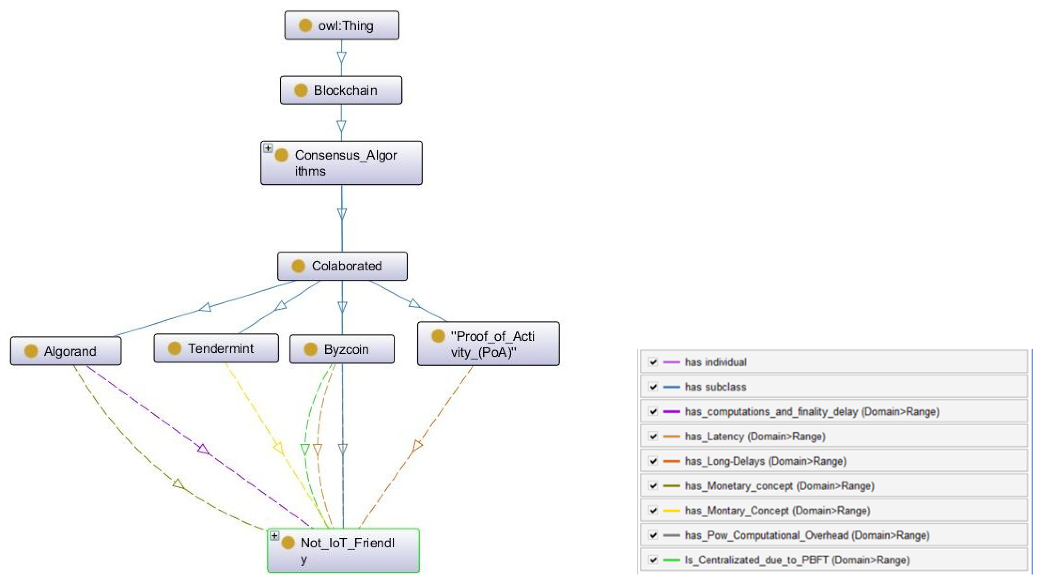
Task: Toggle has_Pow_Computational_Overhead checkbox
Action: coord(653,535)
